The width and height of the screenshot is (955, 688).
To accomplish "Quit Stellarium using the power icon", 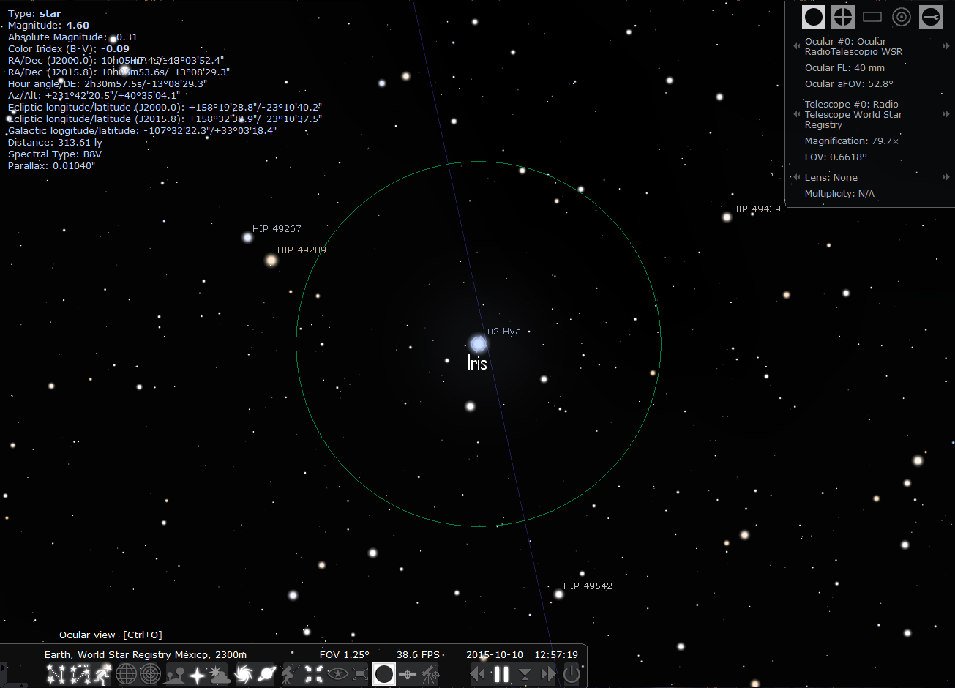I will coord(572,674).
